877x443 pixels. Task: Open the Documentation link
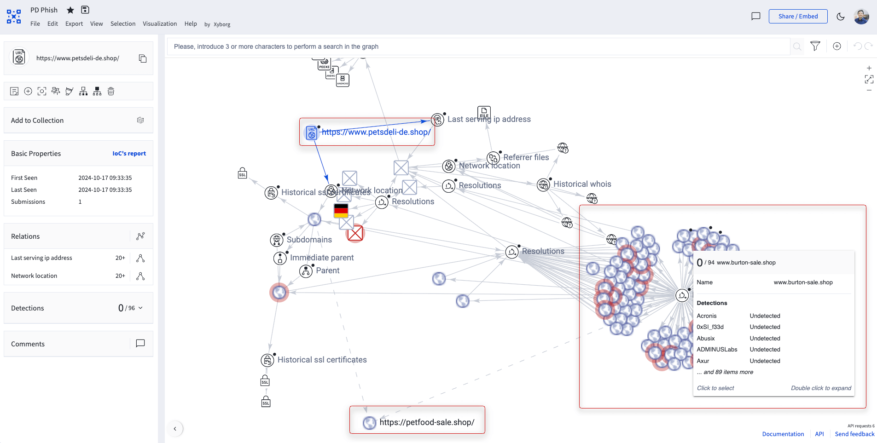pyautogui.click(x=783, y=434)
